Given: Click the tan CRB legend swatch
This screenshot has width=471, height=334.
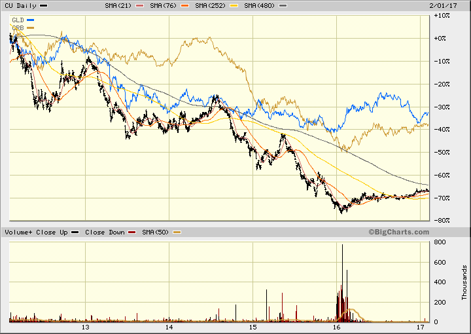Looking at the screenshot, I should click(30, 28).
